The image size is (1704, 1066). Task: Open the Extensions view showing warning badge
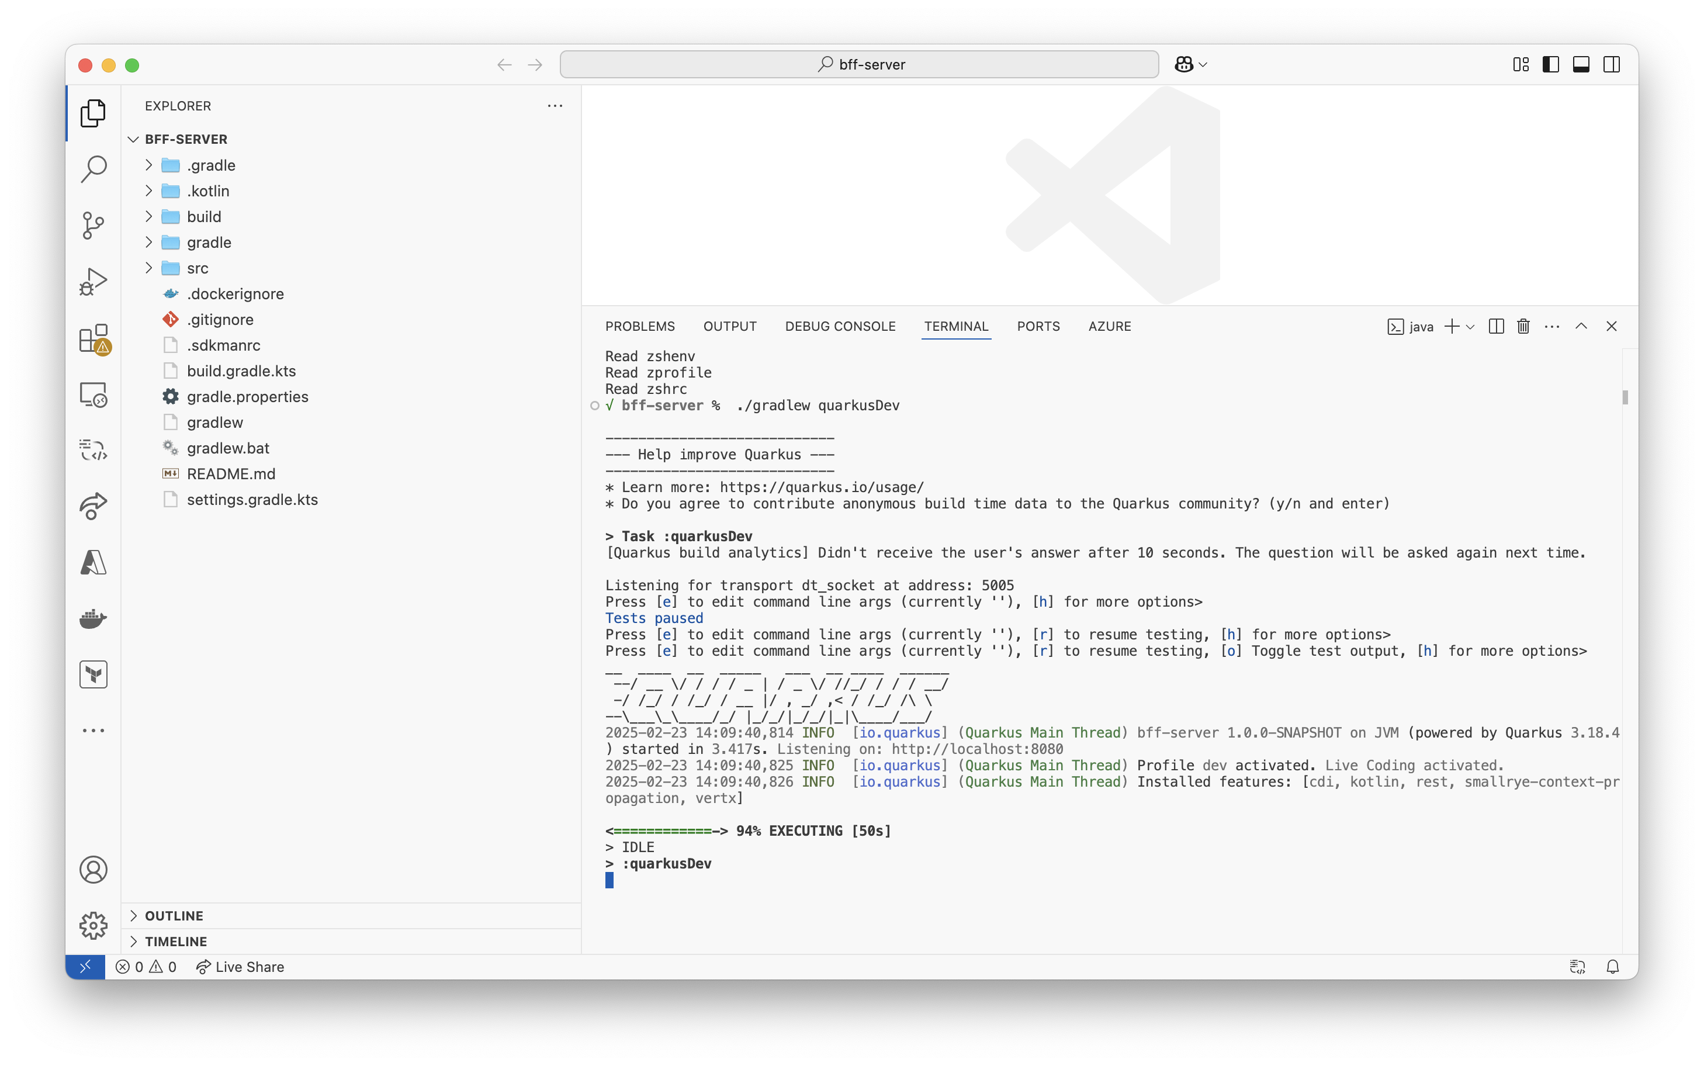click(x=93, y=338)
